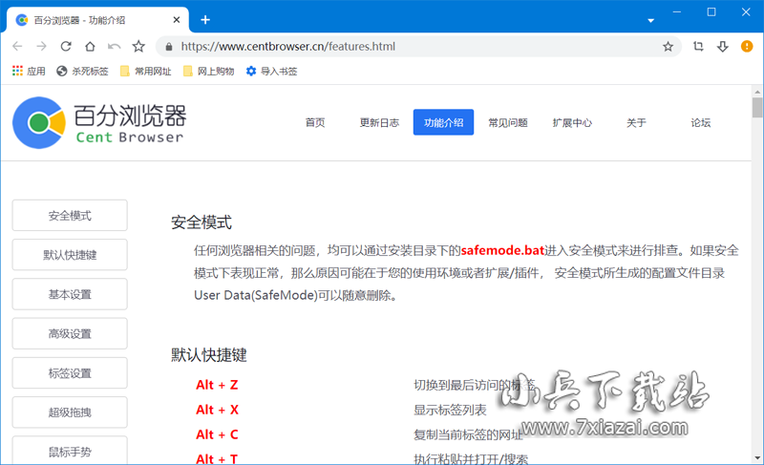Screen dimensions: 764x465
Task: Click the Cent Browser logo
Action: (x=98, y=124)
